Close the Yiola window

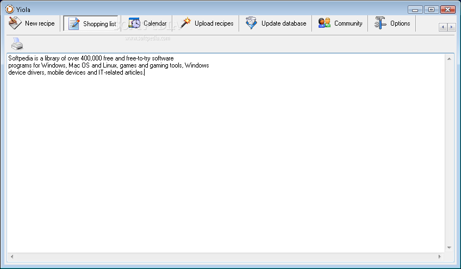point(448,10)
